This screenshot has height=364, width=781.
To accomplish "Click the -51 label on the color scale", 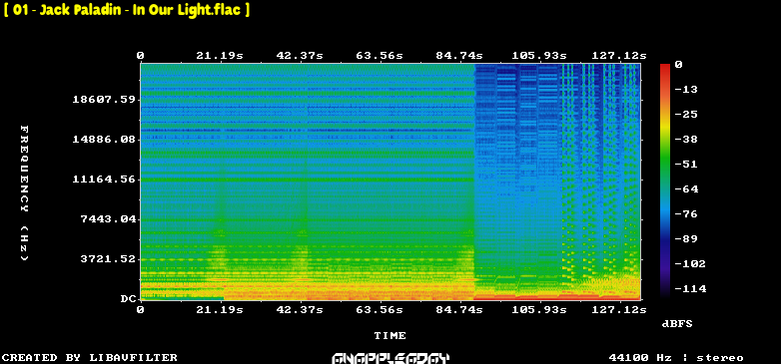I will tap(686, 165).
